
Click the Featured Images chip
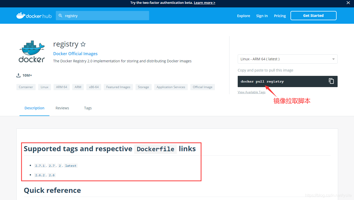(x=118, y=87)
